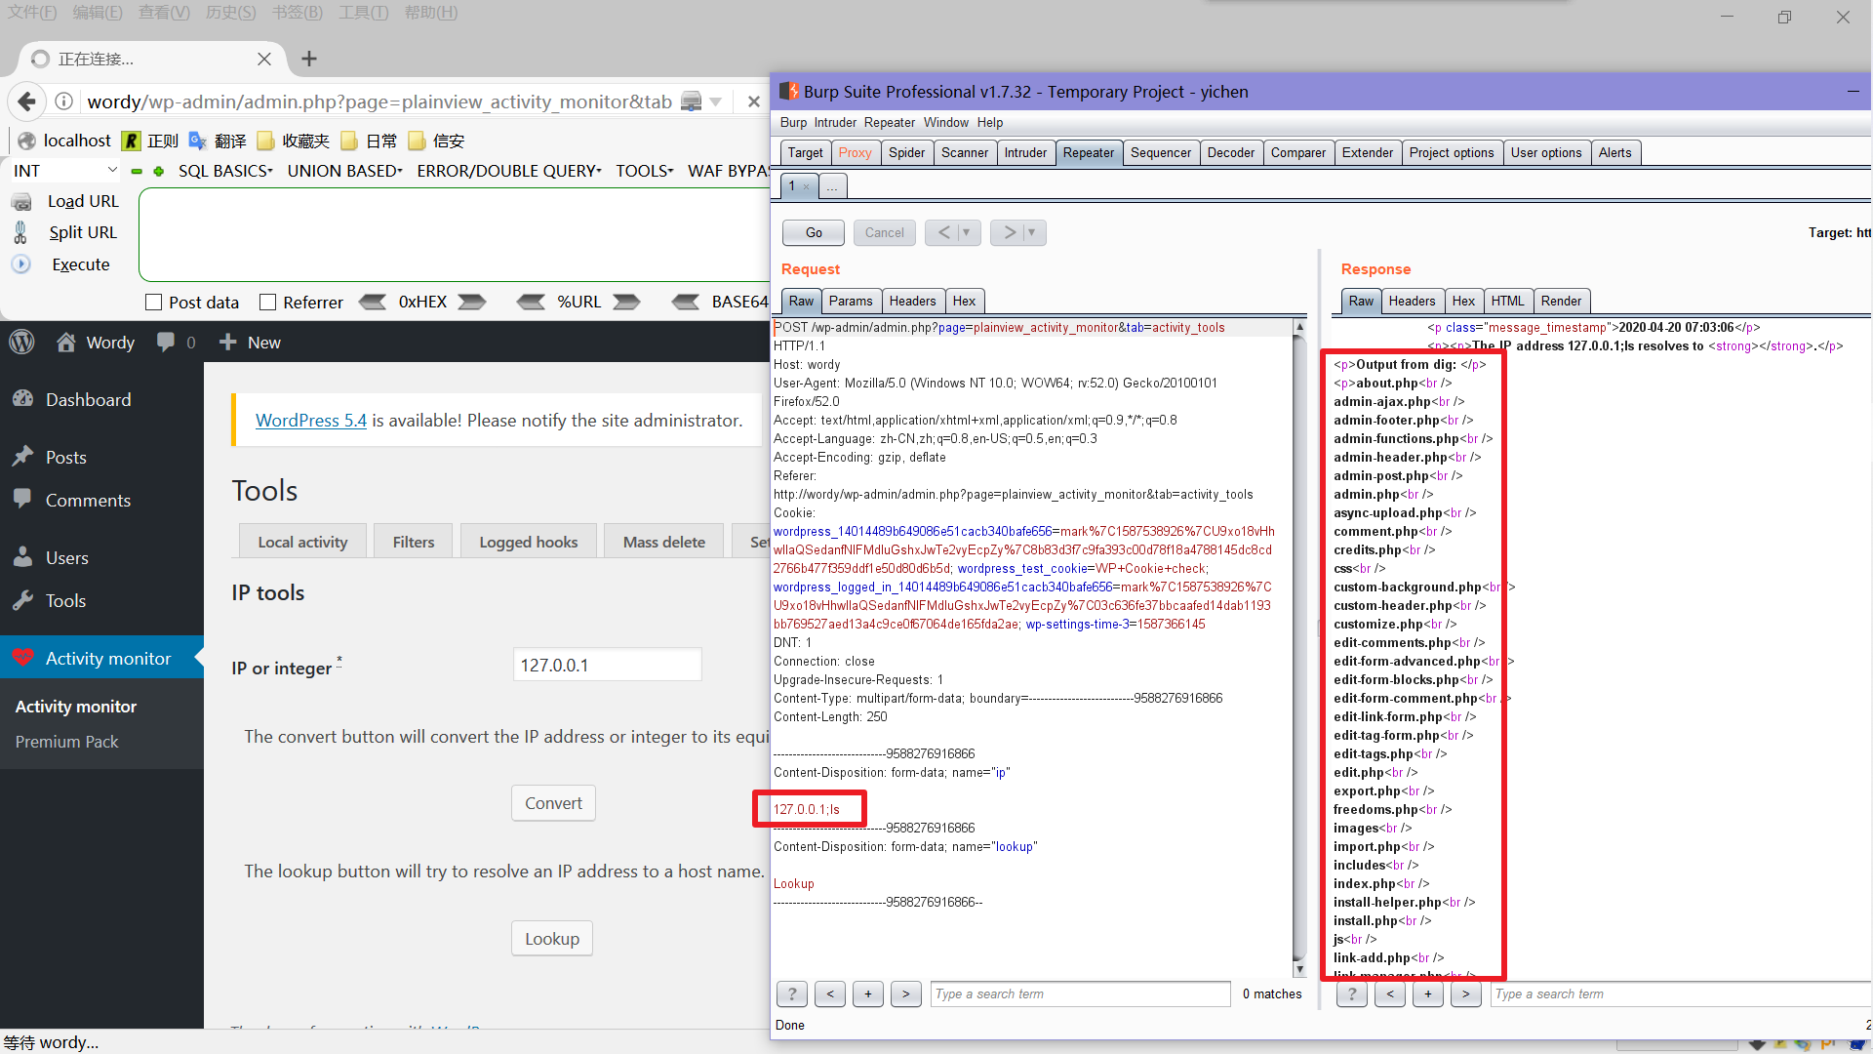Open the WordPress logo menu
The height and width of the screenshot is (1054, 1873).
pos(21,343)
